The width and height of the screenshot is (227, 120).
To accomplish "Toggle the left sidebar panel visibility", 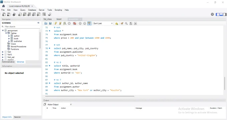I will point(218,14).
